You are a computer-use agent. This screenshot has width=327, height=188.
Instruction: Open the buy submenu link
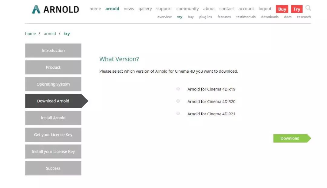(191, 17)
